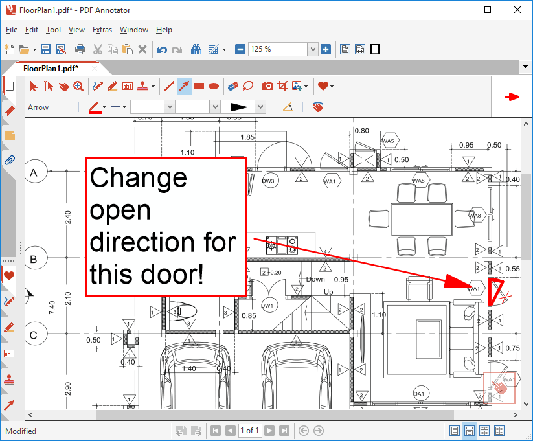Go to last page button

point(284,431)
